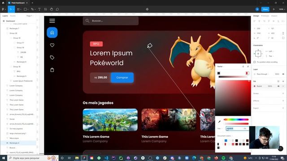Viewport: 287px width, 161px height.
Task: Select the Move tool
Action: coord(11,9)
